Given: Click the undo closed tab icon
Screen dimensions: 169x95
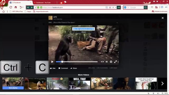Looking at the screenshot, I should pos(21,7).
